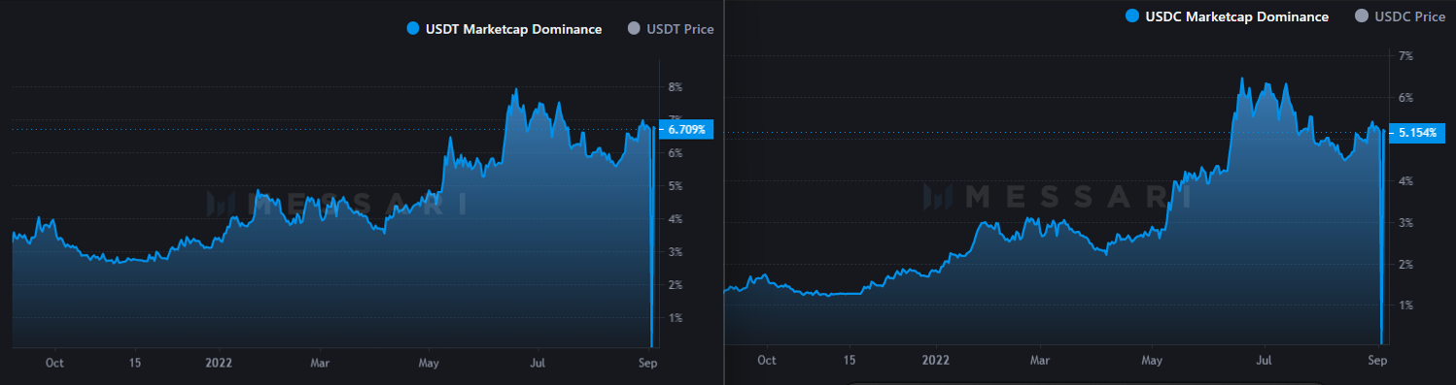Screen dimensions: 1456x385
Task: Click the 5% axis label on USDT chart
Action: [676, 186]
